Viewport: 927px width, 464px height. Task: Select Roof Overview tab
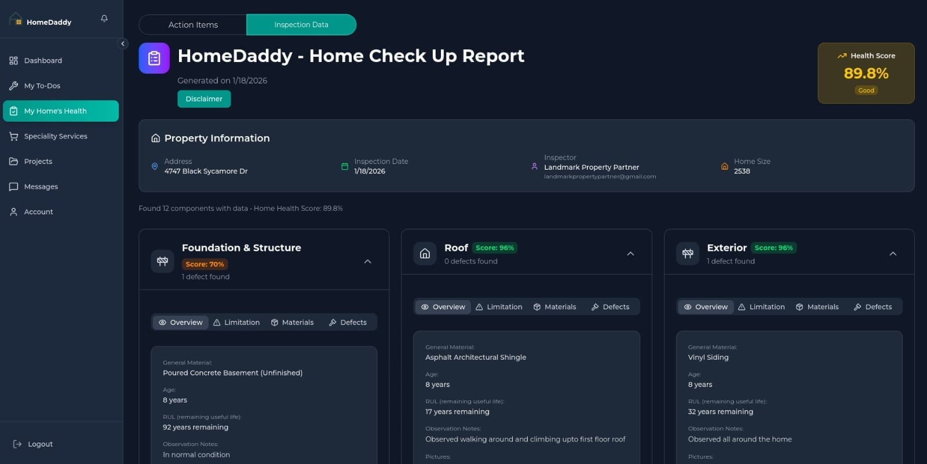point(443,307)
